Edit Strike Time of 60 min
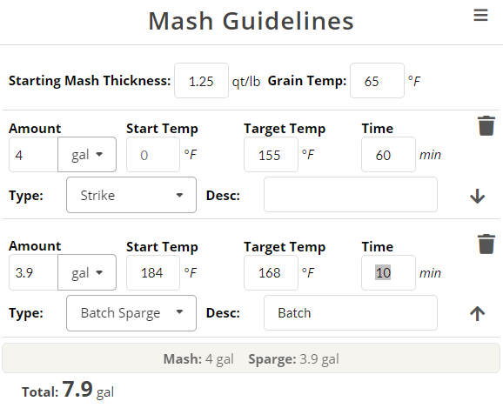The image size is (503, 408). 388,155
